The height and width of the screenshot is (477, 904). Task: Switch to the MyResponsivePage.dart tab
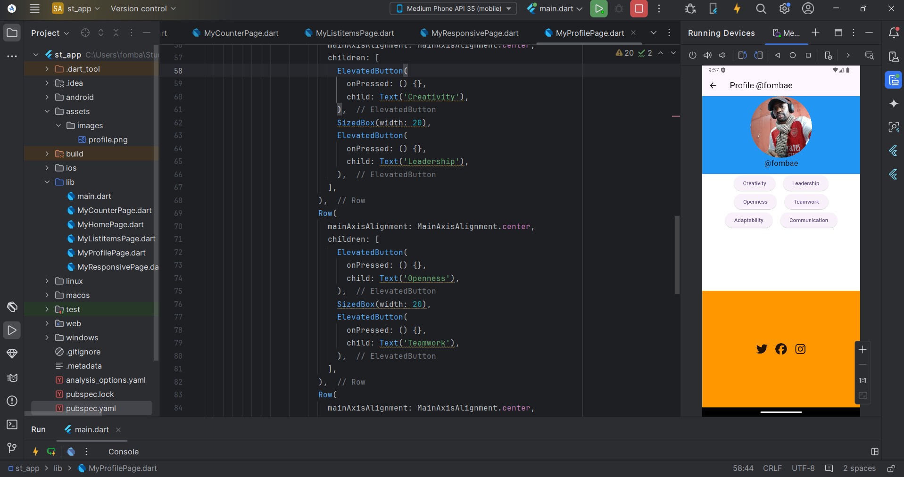474,33
